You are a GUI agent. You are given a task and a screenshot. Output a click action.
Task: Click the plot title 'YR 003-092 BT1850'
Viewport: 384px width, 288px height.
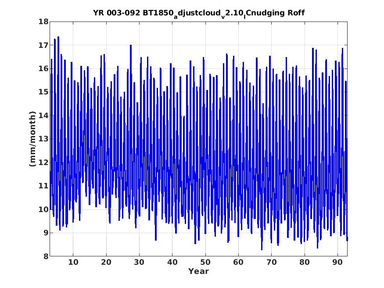tap(199, 13)
